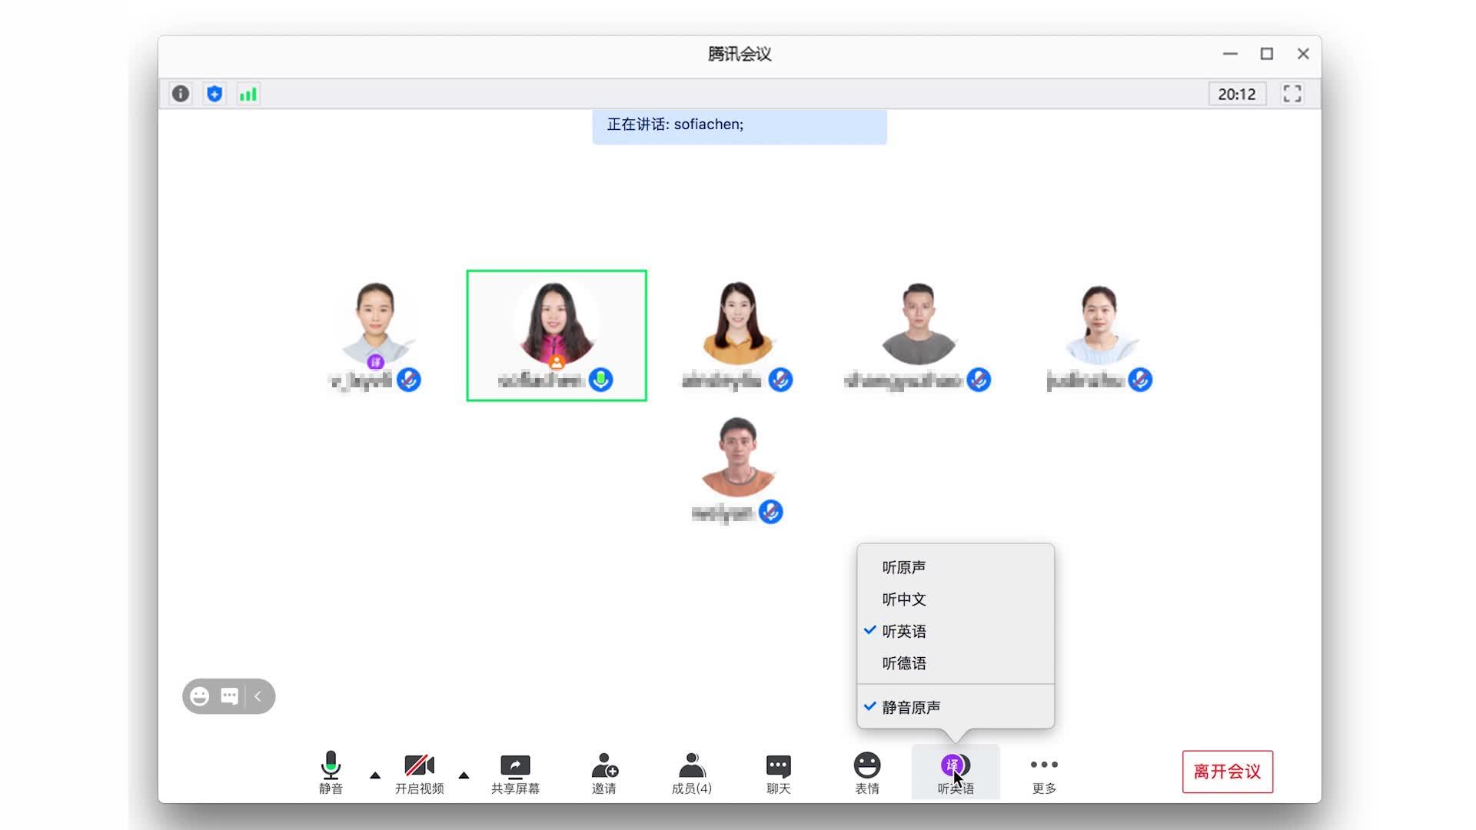Collapse the floating emoji bar chevron
The image size is (1476, 830).
[x=258, y=696]
